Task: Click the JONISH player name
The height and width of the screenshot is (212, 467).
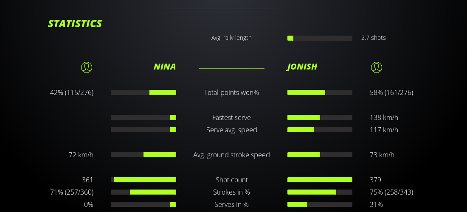Action: (302, 67)
